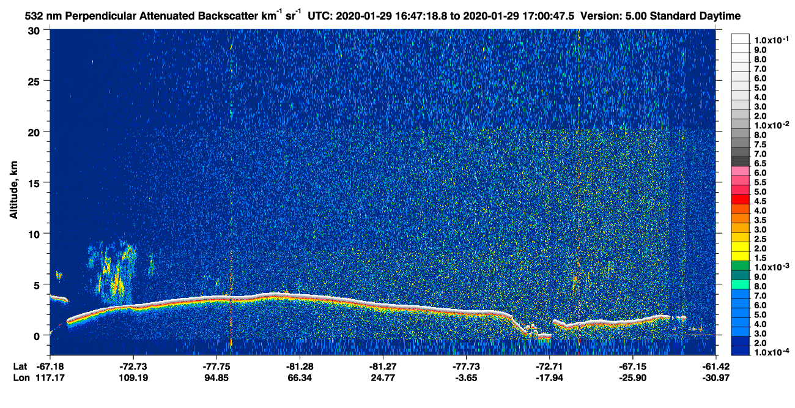The image size is (795, 408).
Task: Select latitude value -67.18
Action: (x=51, y=366)
